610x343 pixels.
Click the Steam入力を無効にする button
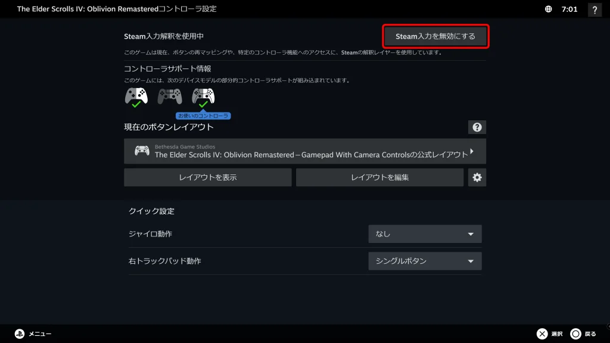(x=435, y=36)
